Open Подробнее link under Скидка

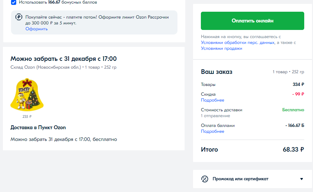tap(212, 100)
